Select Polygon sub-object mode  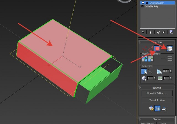[157, 49]
